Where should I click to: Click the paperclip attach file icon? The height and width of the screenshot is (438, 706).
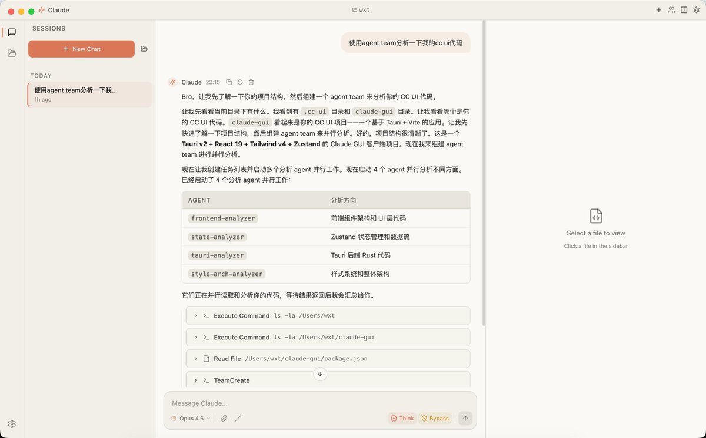tap(224, 419)
